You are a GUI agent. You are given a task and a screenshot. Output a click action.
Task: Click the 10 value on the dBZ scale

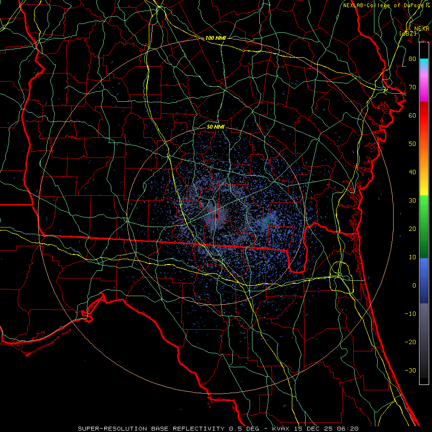[412, 257]
